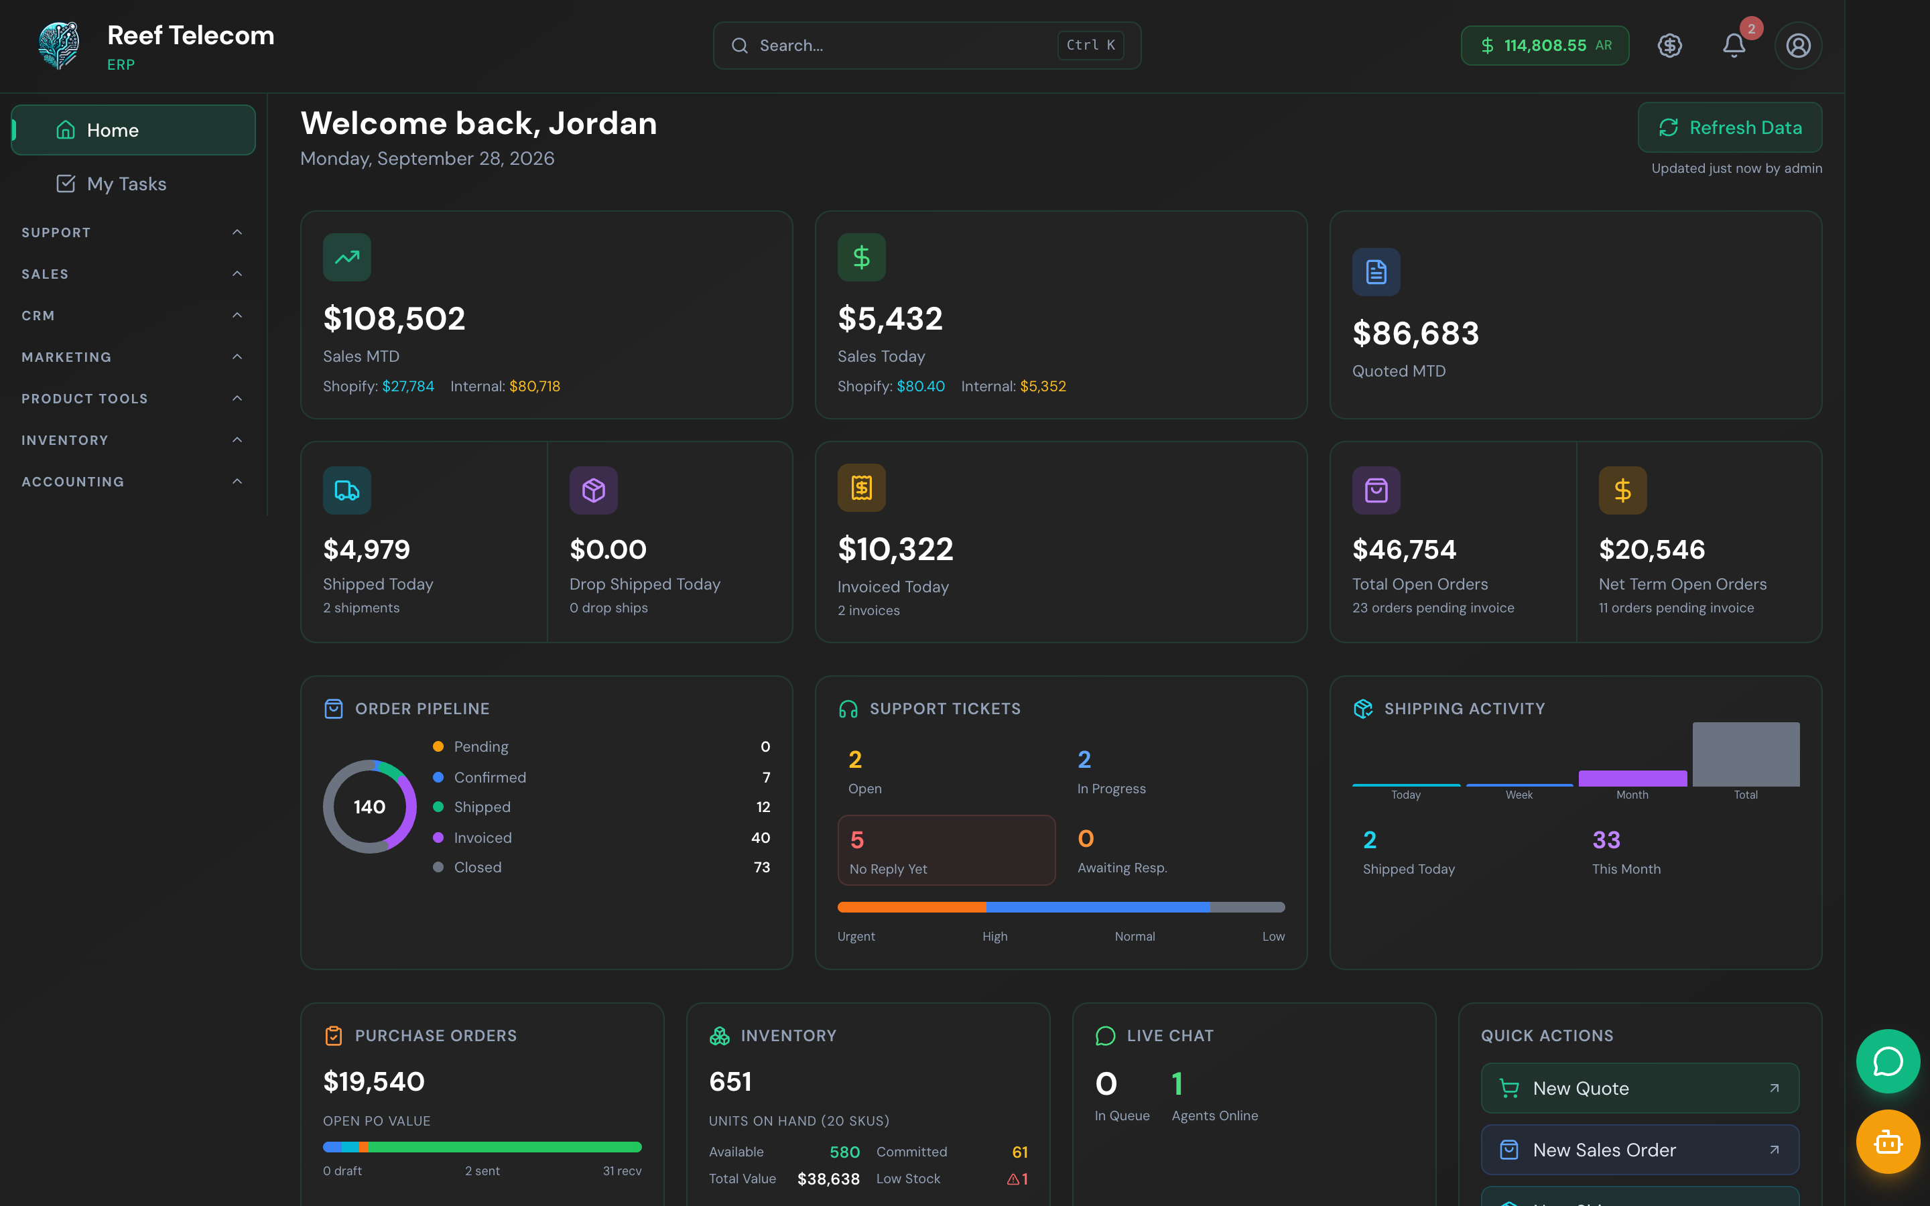1930x1206 pixels.
Task: Click the order pipeline donut chart
Action: click(369, 807)
